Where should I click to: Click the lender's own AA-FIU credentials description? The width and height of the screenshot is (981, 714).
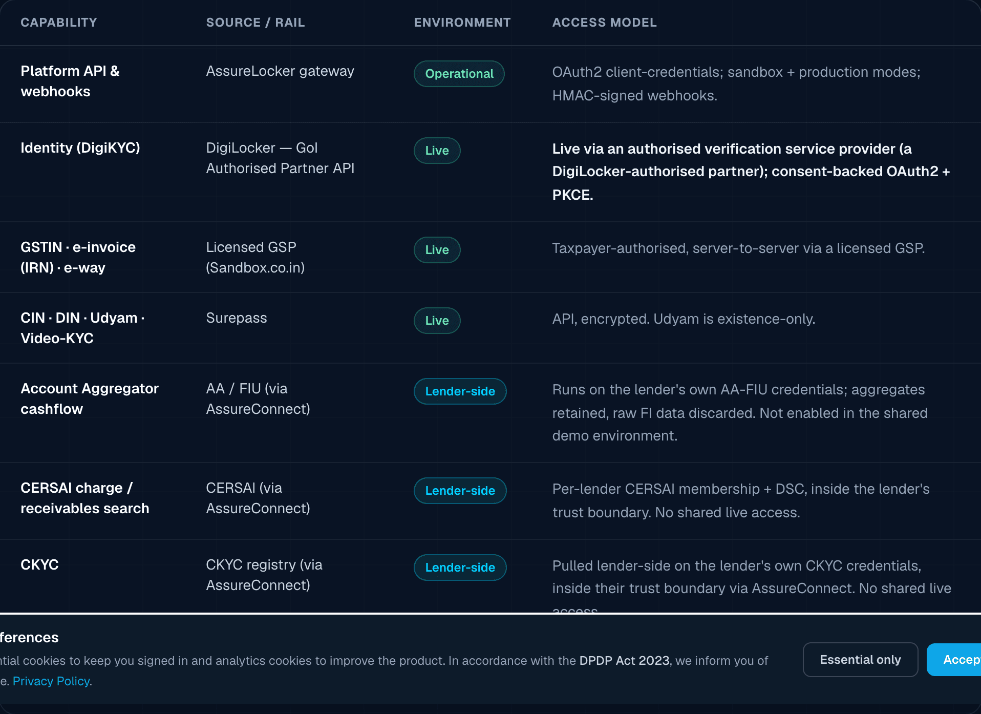pyautogui.click(x=740, y=412)
